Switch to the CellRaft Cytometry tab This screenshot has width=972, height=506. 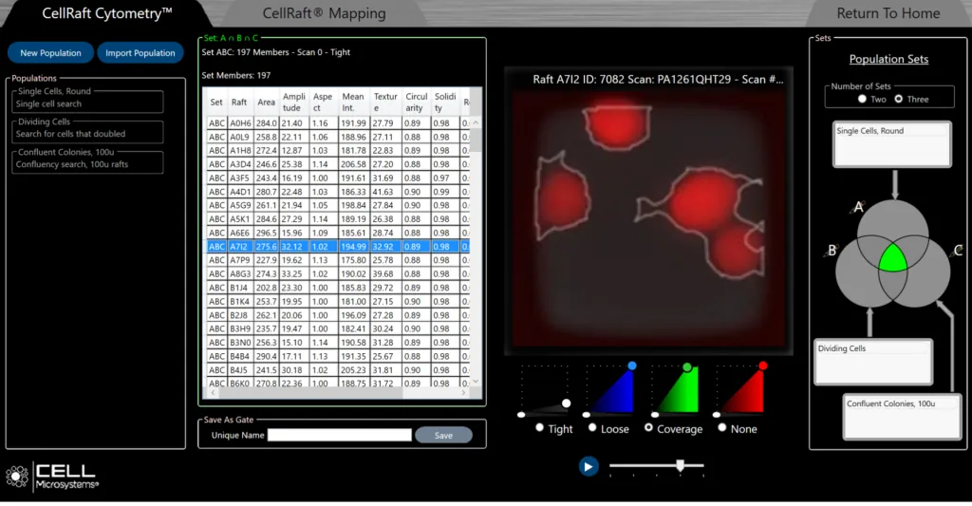106,13
